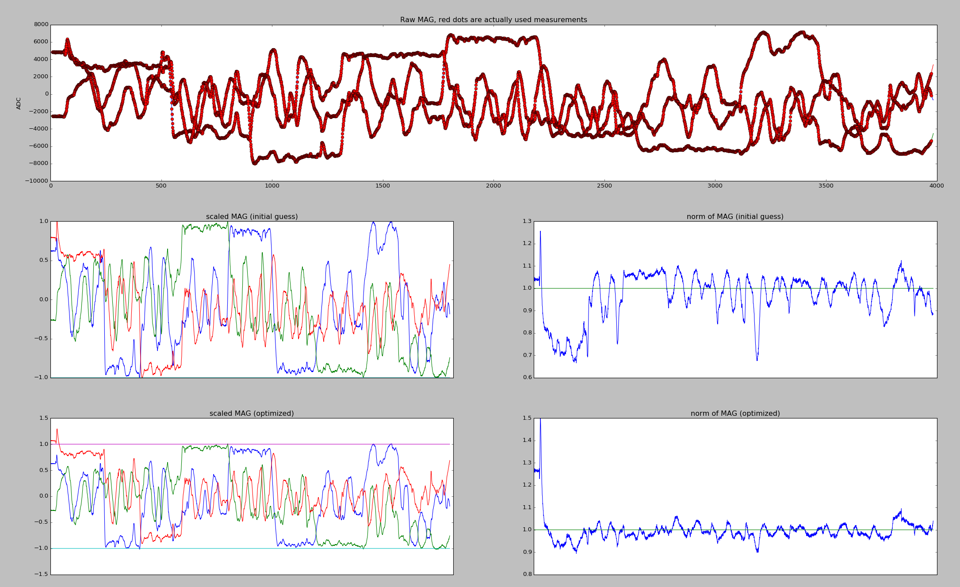The width and height of the screenshot is (960, 587).
Task: Click the 'scaled MAG (optimized)' title
Action: pos(252,414)
